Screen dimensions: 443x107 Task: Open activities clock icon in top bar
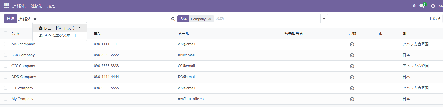tap(433, 6)
